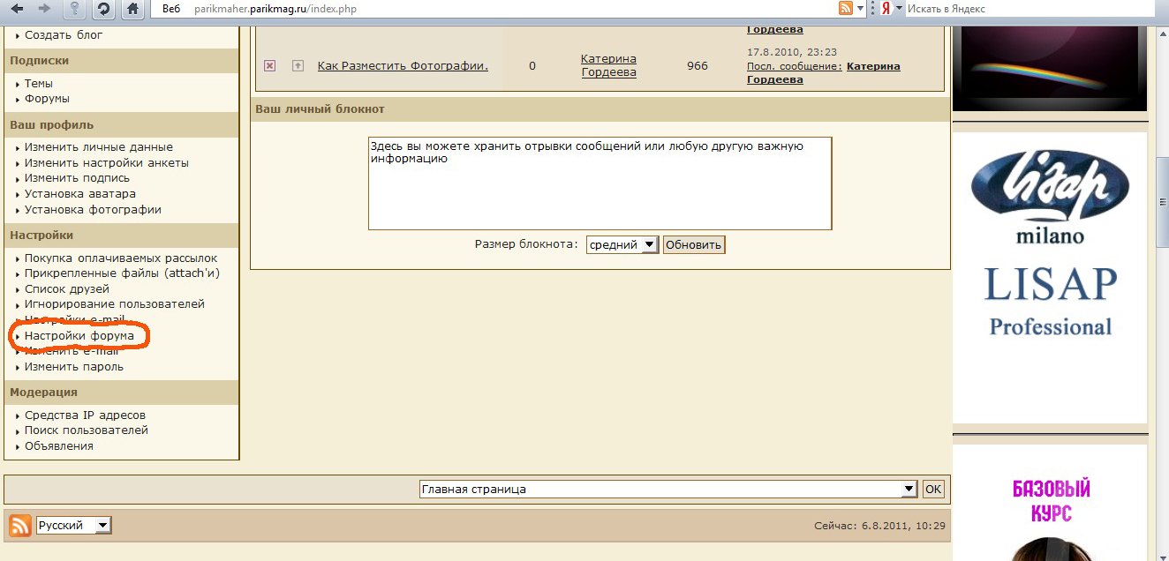
Task: Open Настройки форума in the sidebar
Action: pyautogui.click(x=79, y=336)
